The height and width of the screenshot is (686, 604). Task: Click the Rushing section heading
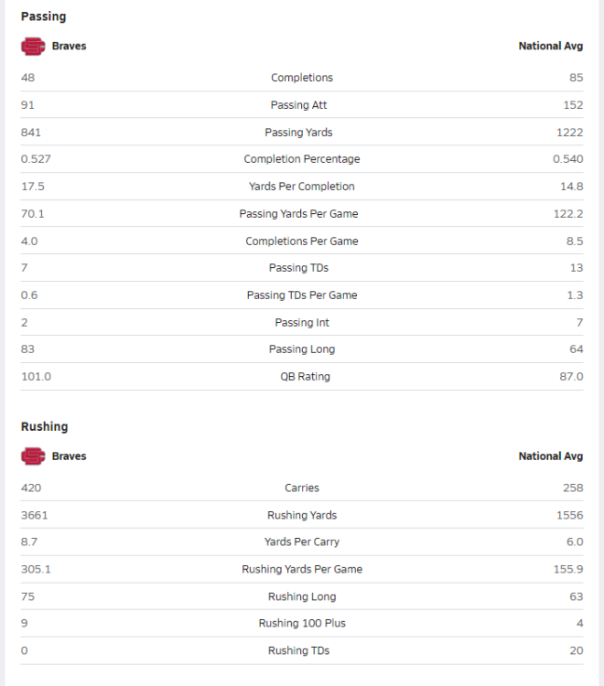(x=44, y=426)
